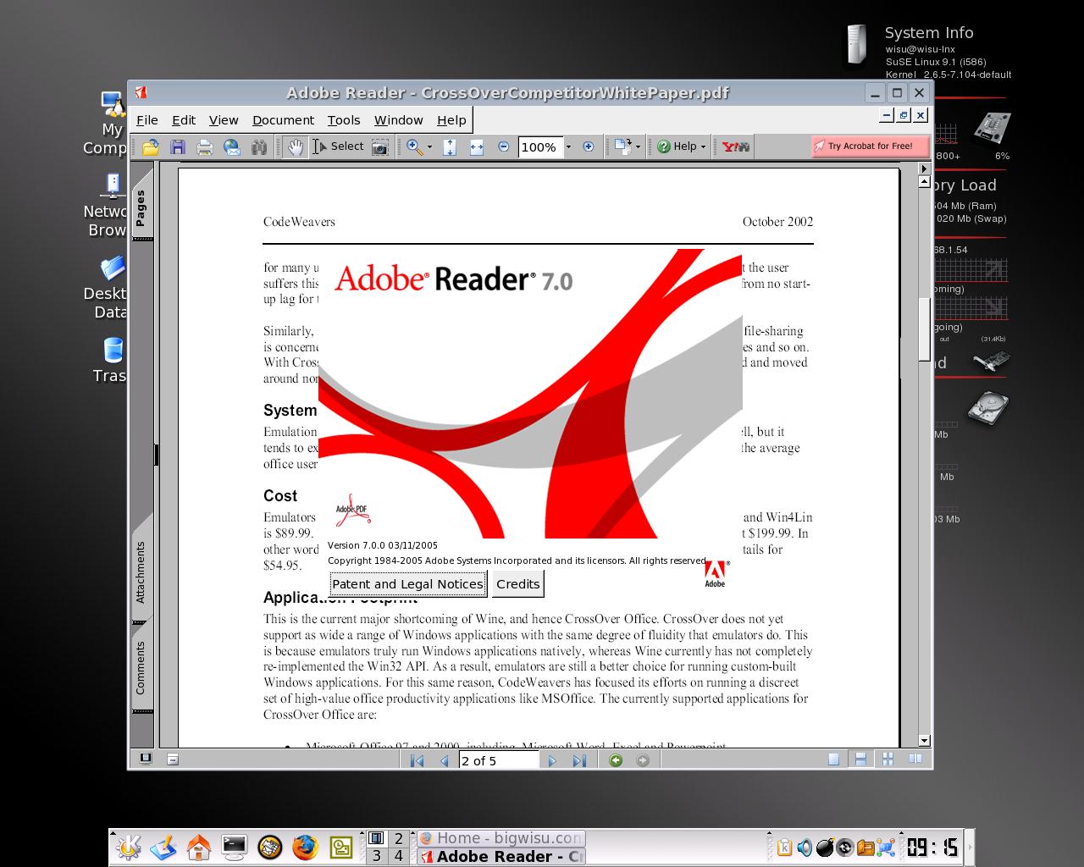The width and height of the screenshot is (1084, 867).
Task: Click the hide toolbars icon in status bar
Action: 173,759
